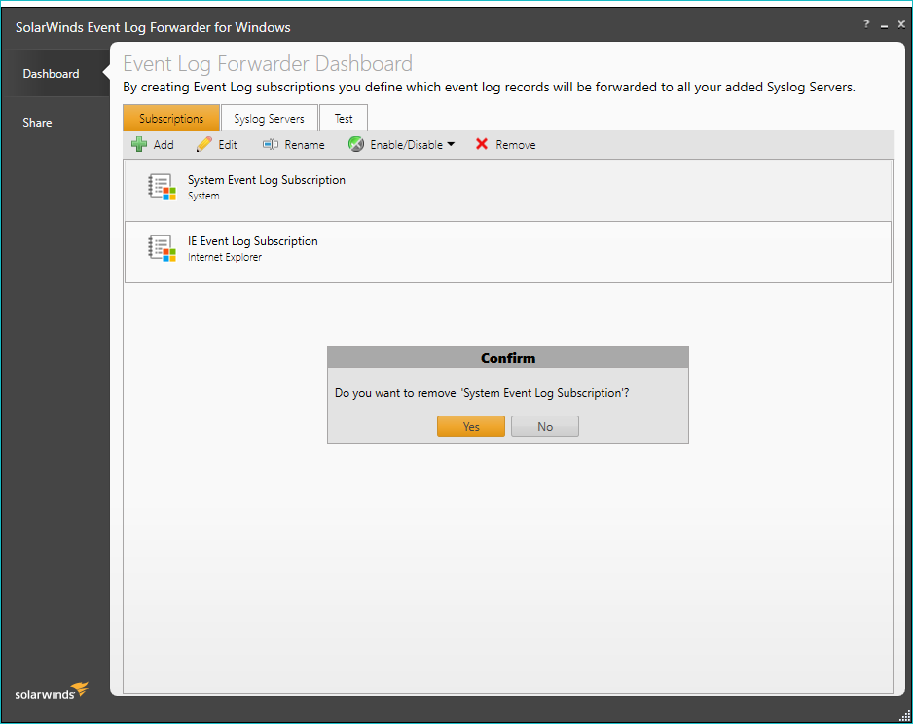Confirm removal by clicking Yes
This screenshot has width=913, height=724.
point(471,426)
